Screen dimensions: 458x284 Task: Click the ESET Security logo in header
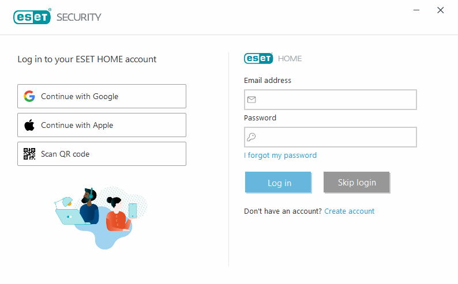point(57,17)
